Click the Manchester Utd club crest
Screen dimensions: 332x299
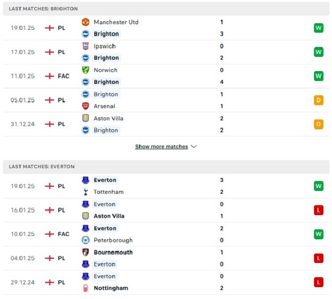point(85,22)
